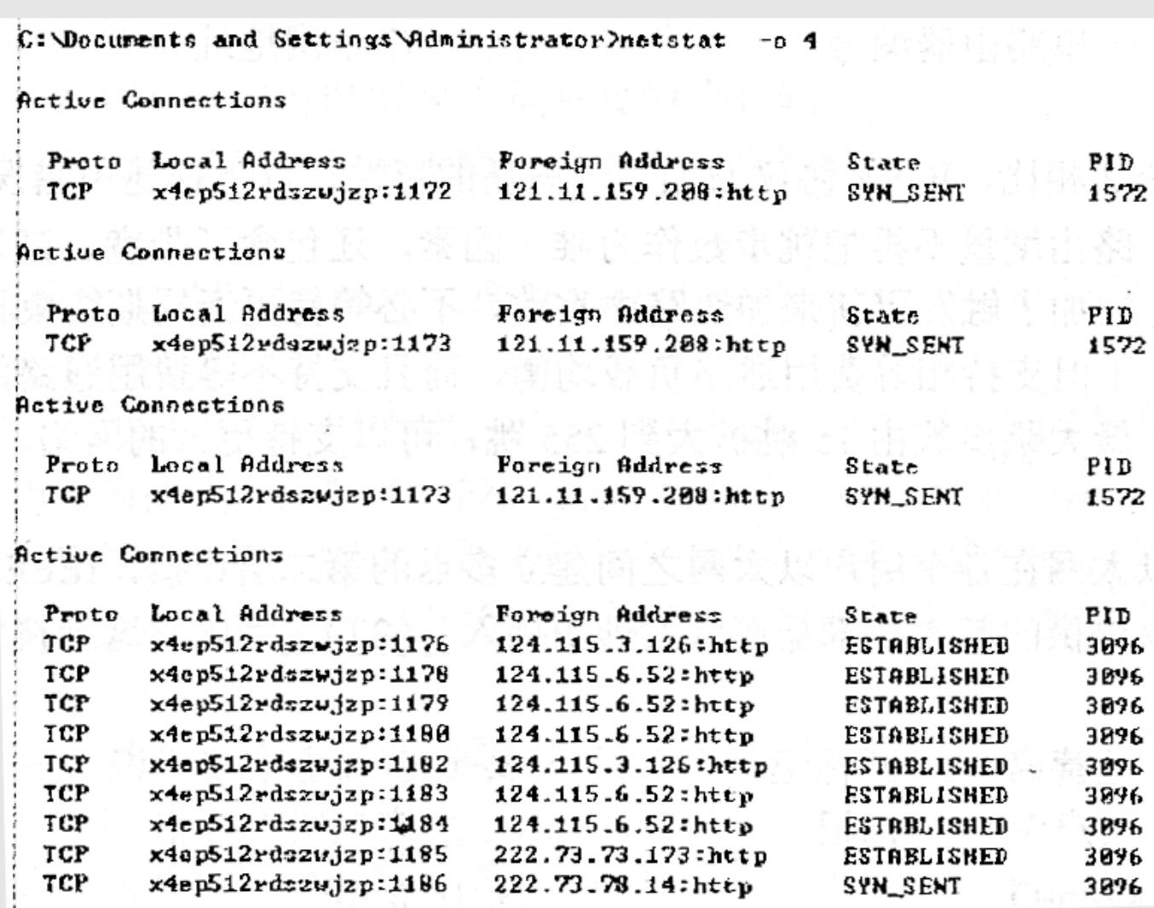
Task: Select the local address ending in port 1172
Action: [x=302, y=192]
